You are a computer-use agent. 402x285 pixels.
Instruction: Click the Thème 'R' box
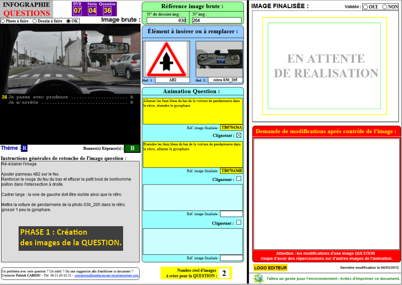tap(24, 148)
